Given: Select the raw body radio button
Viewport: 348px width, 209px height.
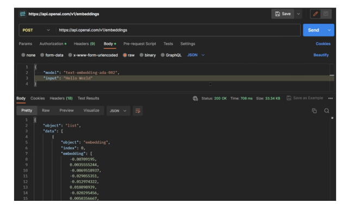Looking at the screenshot, I should click(125, 55).
